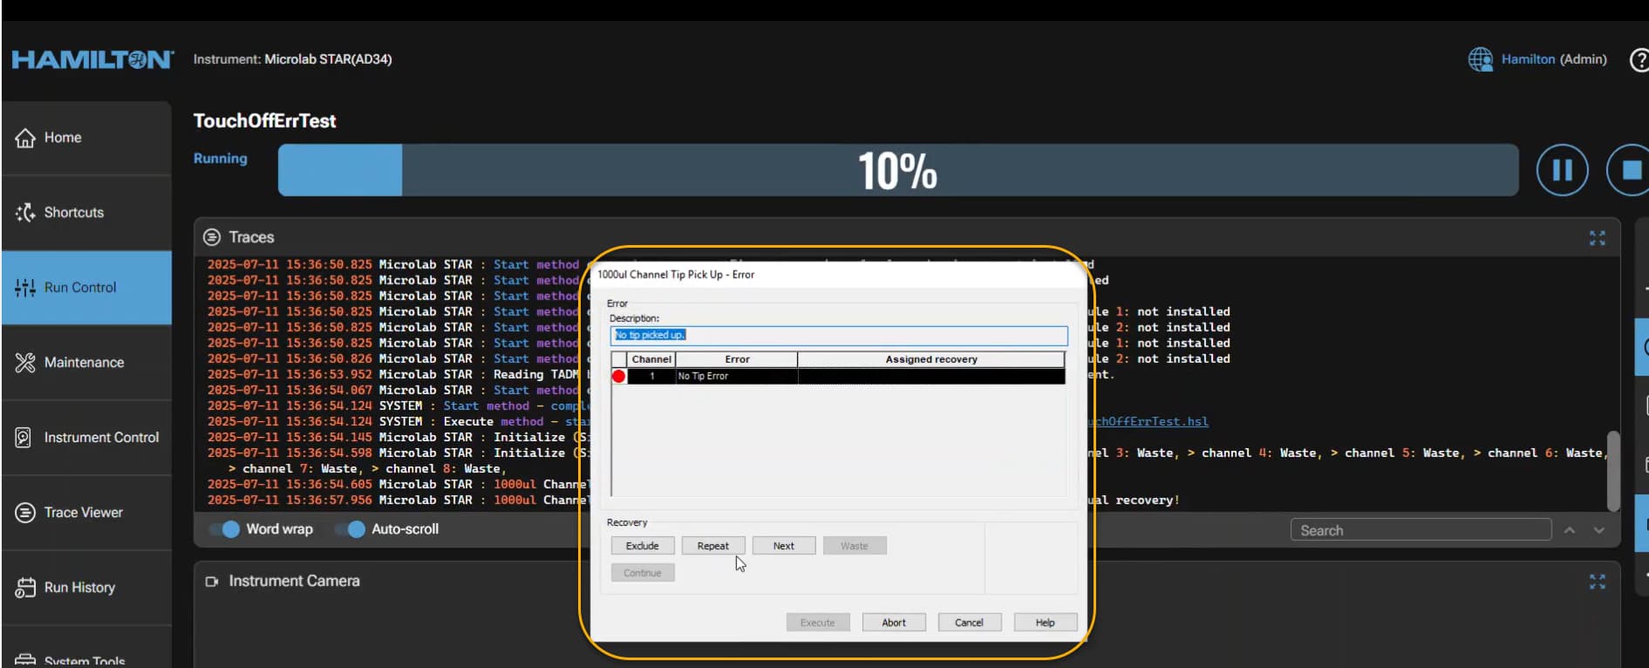Go to Maintenance section
Screen dimensions: 1649x668
86,363
